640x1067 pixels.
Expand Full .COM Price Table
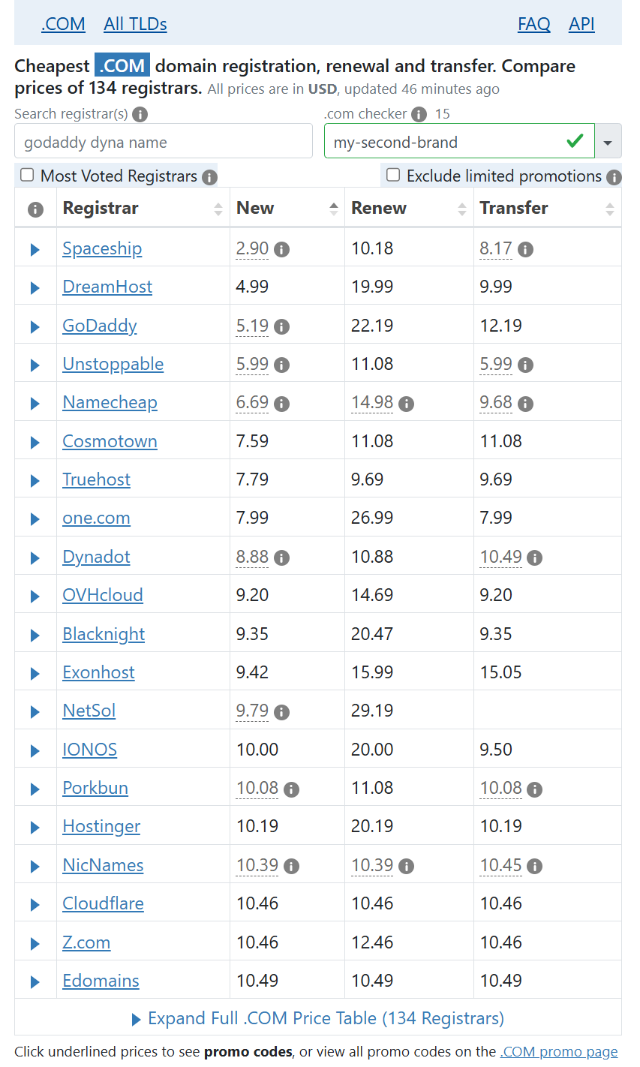318,1018
